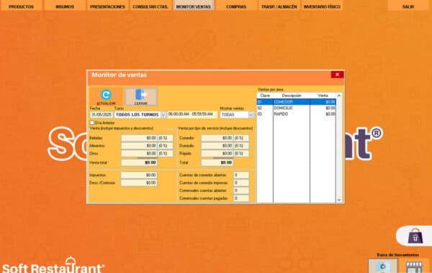Click the Salir button
The image size is (432, 273).
tap(408, 6)
